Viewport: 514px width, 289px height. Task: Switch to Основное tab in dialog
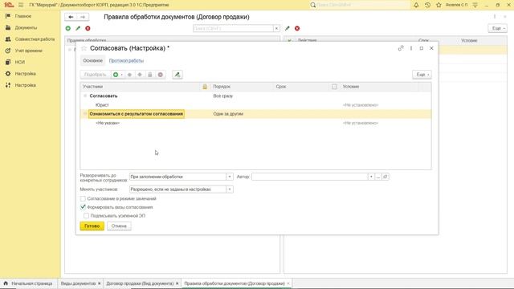[x=93, y=61]
